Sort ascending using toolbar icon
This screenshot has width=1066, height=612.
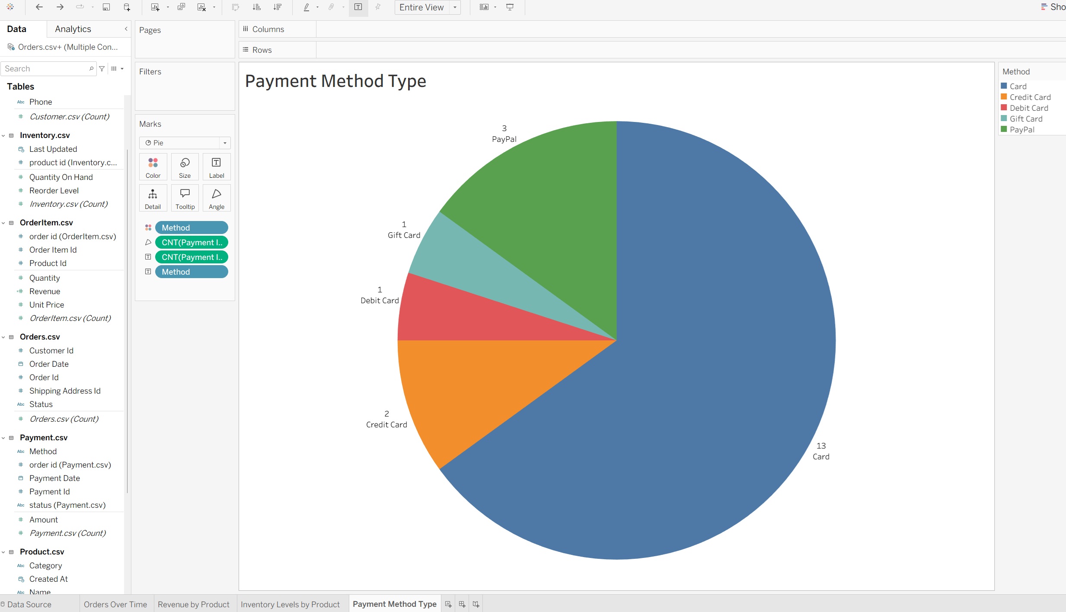tap(257, 7)
